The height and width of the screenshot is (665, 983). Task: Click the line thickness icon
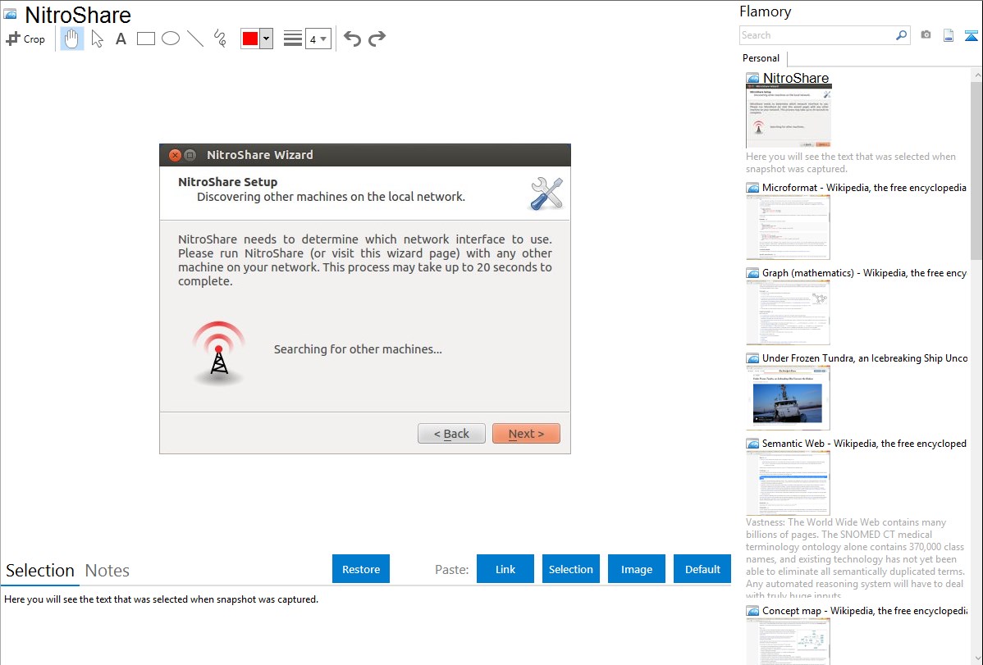point(293,39)
